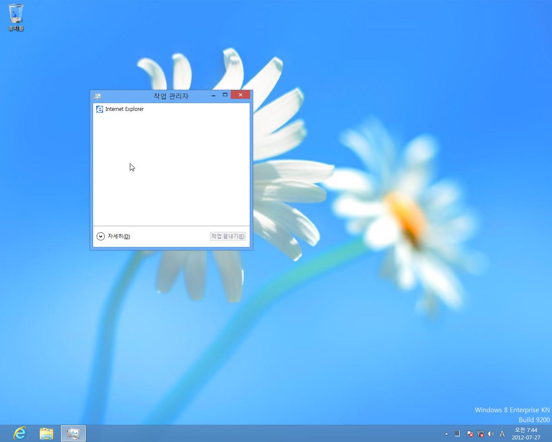This screenshot has height=442, width=552.
Task: Click the 작업 끝내기 (End task) button
Action: (228, 236)
